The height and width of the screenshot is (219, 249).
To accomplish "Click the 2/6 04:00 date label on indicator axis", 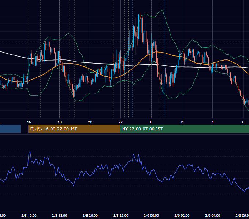I will click(212, 215).
